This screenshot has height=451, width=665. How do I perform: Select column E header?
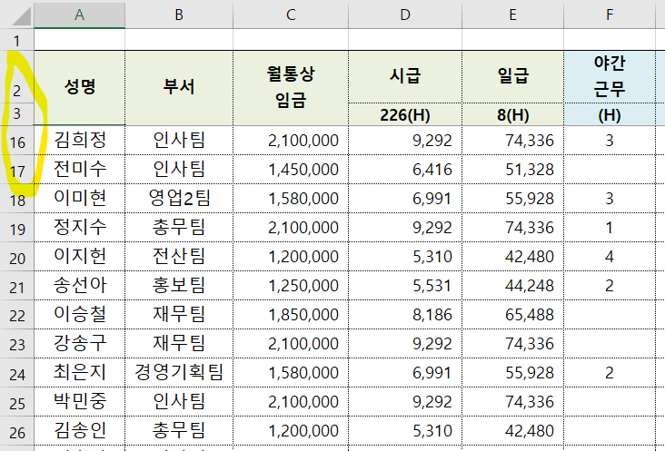(x=512, y=15)
